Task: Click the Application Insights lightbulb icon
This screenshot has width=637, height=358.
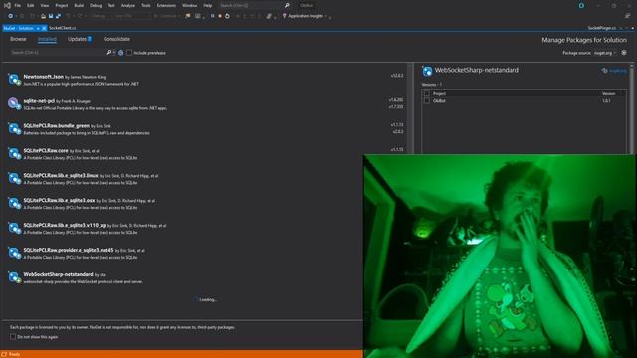Action: coord(284,16)
